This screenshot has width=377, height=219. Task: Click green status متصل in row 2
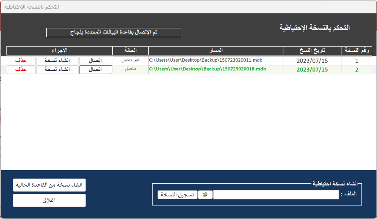tap(130, 69)
